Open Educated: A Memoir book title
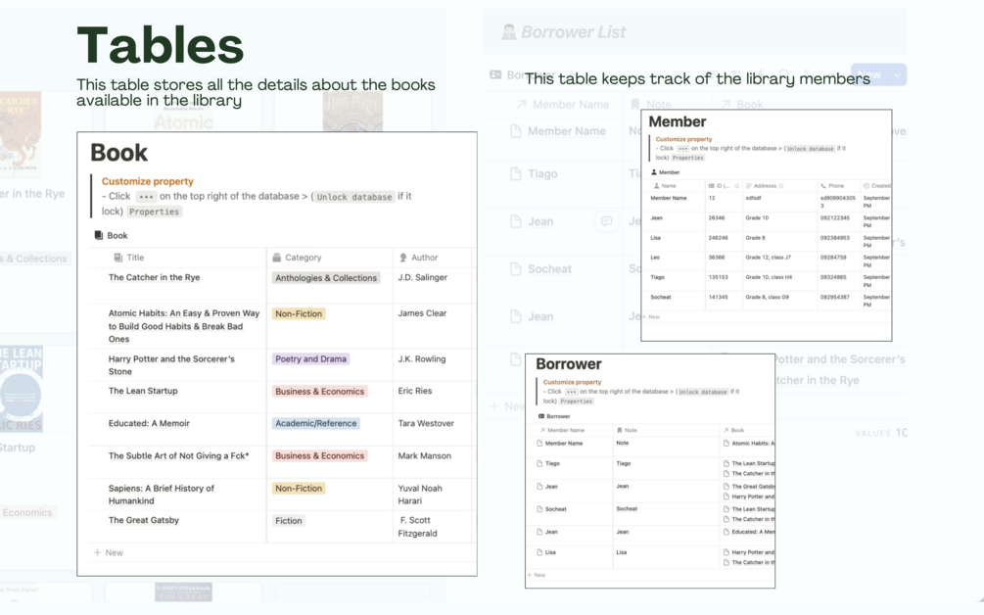The height and width of the screenshot is (615, 984). 149,424
